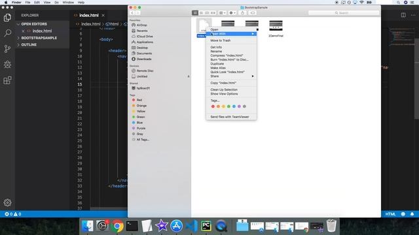Screen dimensions: 419x235
Task: Open Google Chrome from the Dock
Action: pos(117,226)
